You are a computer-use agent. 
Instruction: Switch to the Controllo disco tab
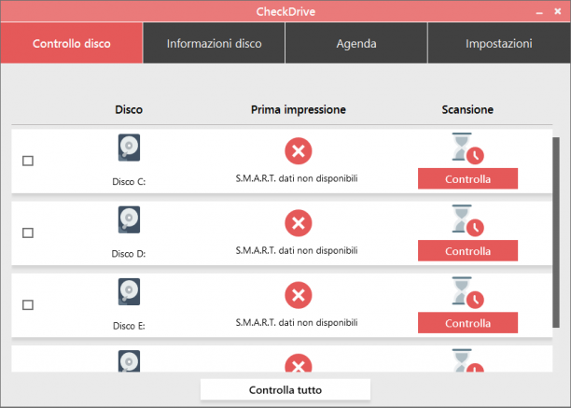point(71,43)
